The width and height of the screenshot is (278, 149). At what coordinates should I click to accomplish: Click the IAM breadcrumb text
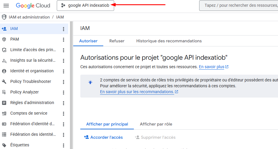point(60,17)
